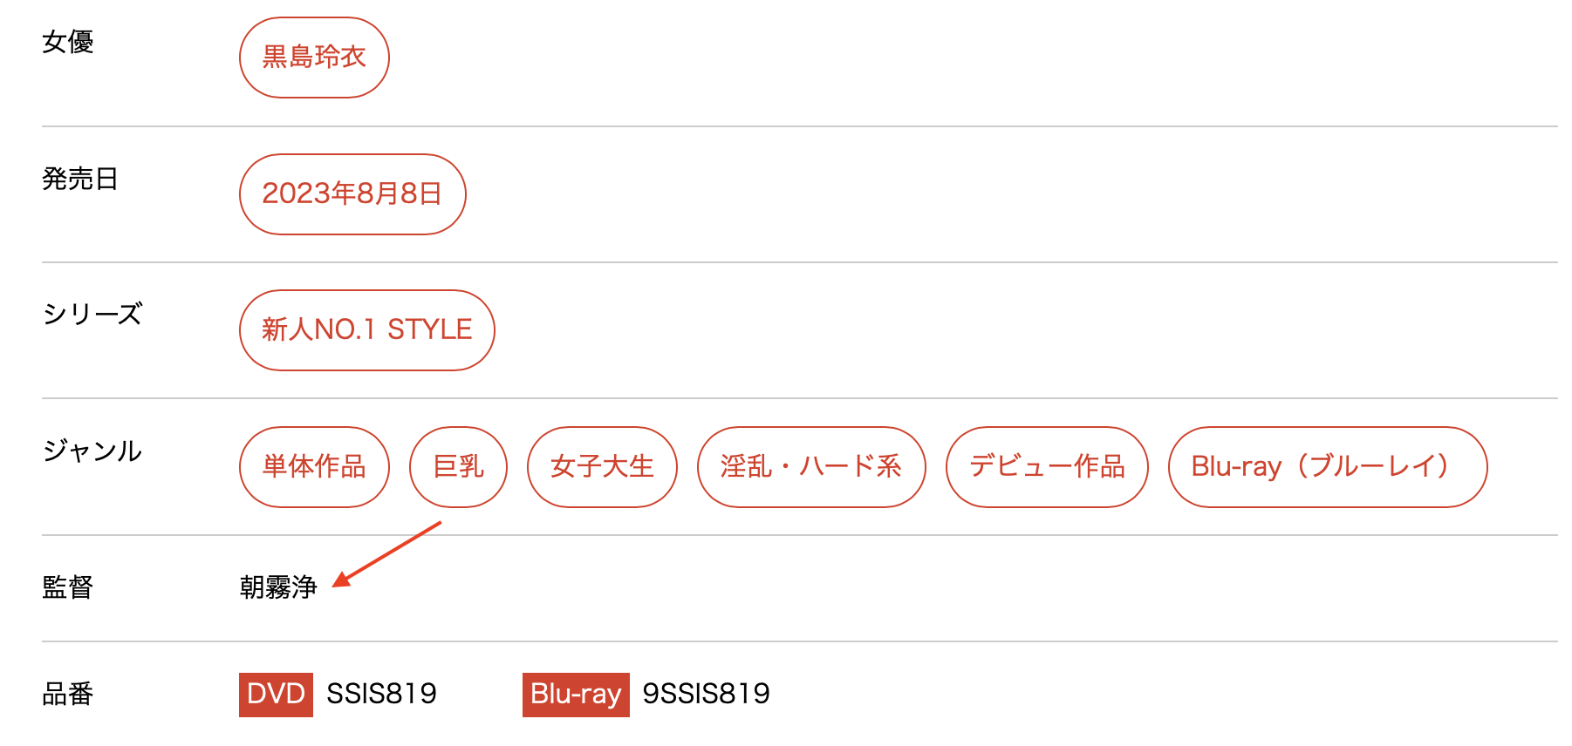
Task: Click the 淫乱・ハード系 genre tag
Action: click(810, 467)
